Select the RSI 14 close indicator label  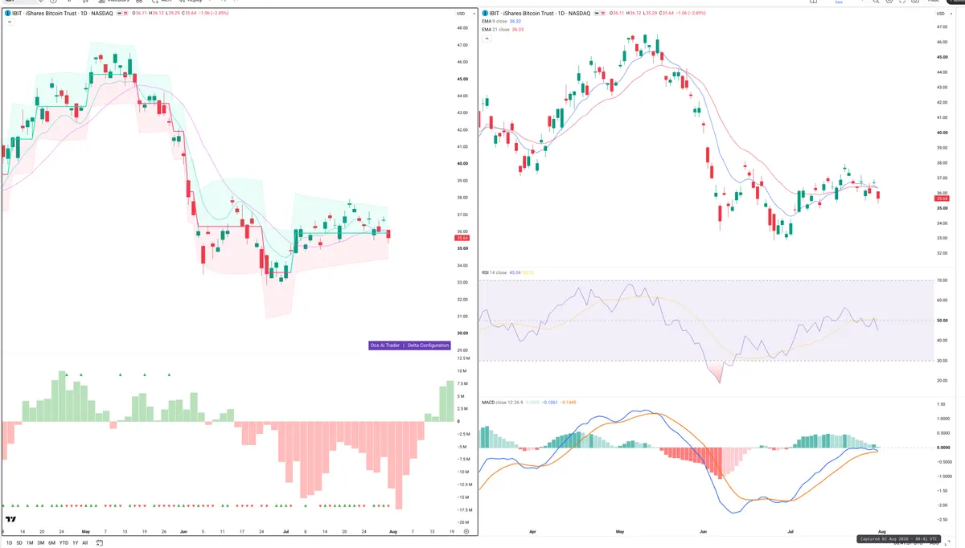pyautogui.click(x=495, y=273)
